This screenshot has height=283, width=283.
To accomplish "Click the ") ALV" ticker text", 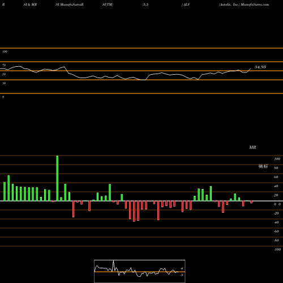I will (186, 5).
